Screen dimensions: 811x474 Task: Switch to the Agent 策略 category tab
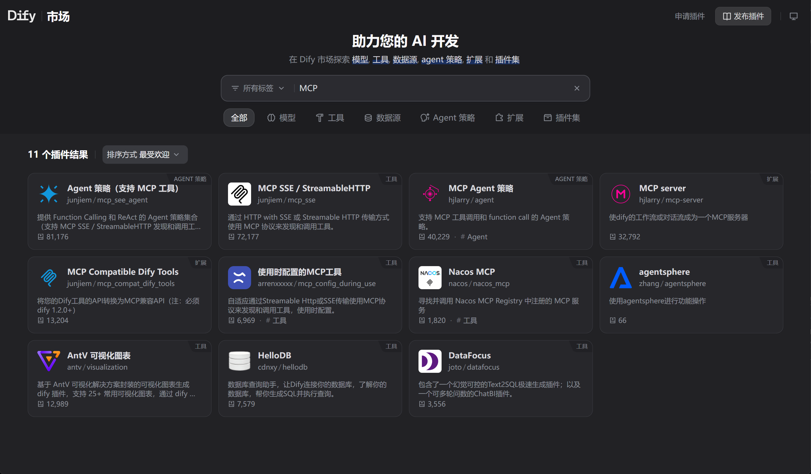[448, 118]
